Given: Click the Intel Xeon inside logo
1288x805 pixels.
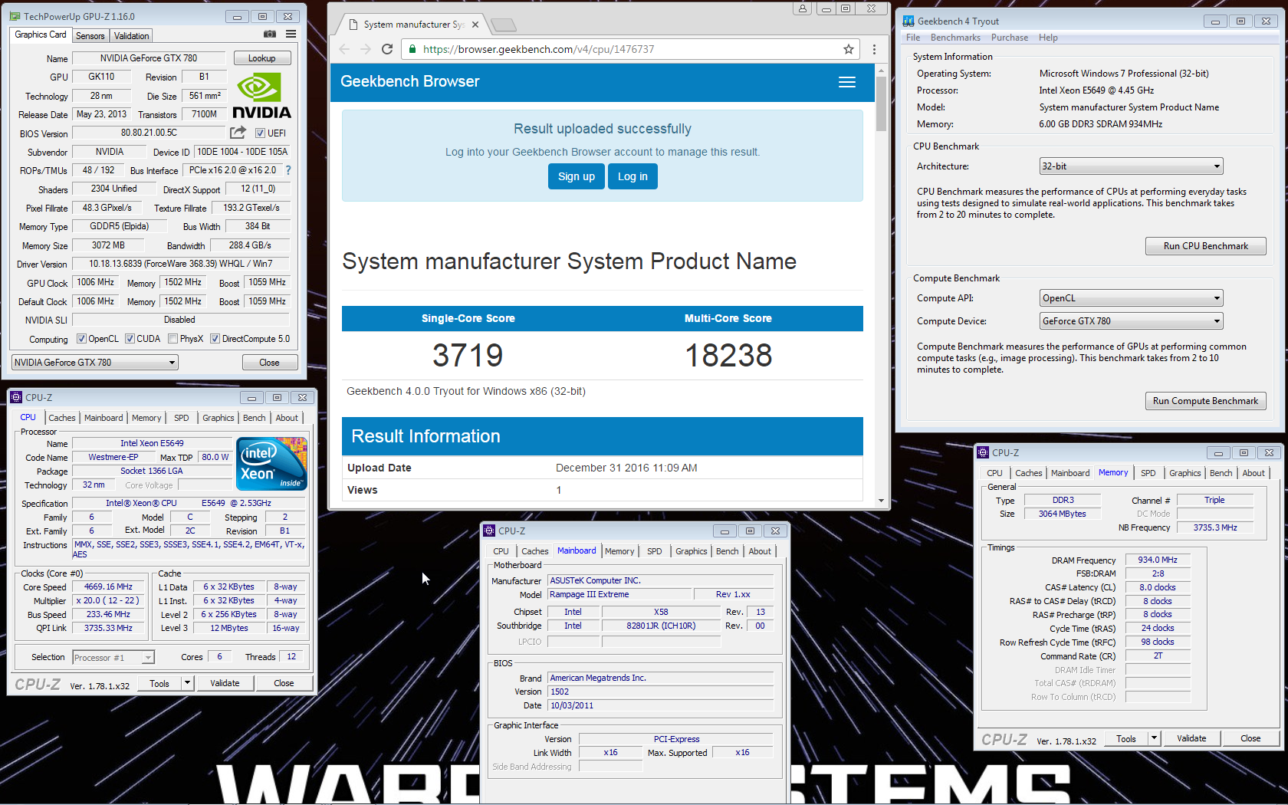Looking at the screenshot, I should (271, 463).
